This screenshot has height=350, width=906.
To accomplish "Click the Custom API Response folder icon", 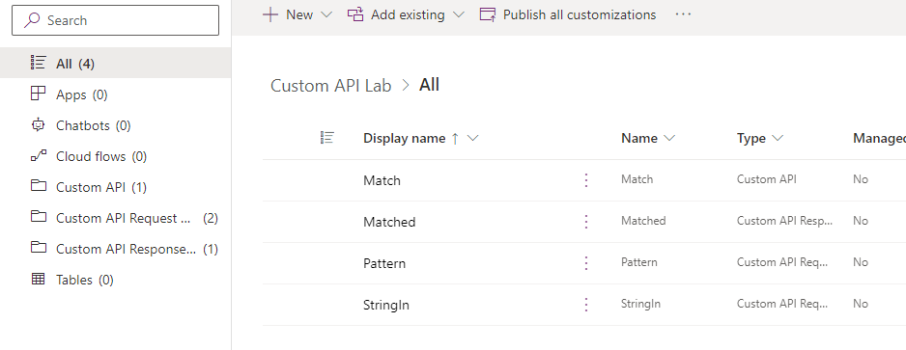I will pos(38,248).
